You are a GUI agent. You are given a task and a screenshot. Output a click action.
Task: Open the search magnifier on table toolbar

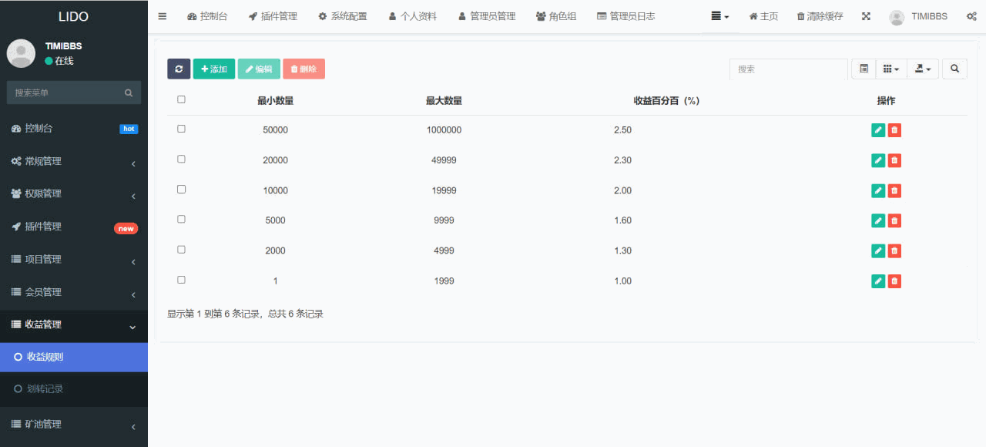click(954, 69)
